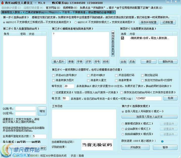The width and height of the screenshot is (181, 158).
Task: Select 搜索模式群发 模式二 radio
Action: click(x=123, y=124)
